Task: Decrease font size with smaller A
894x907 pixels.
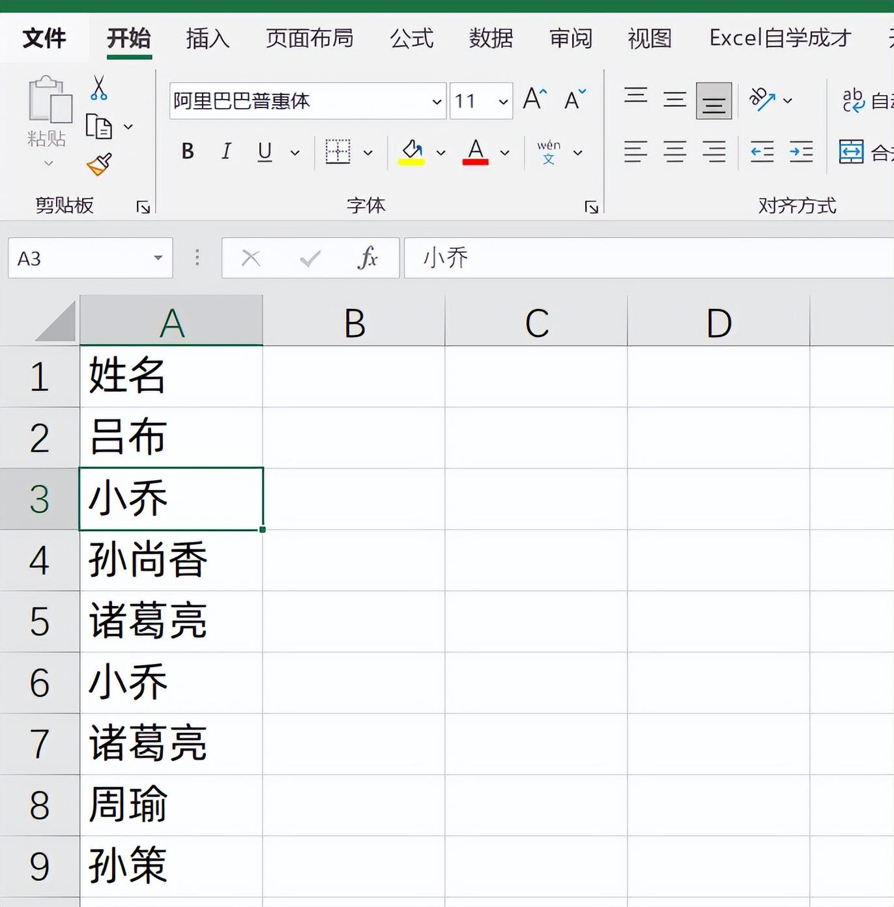Action: pos(575,100)
